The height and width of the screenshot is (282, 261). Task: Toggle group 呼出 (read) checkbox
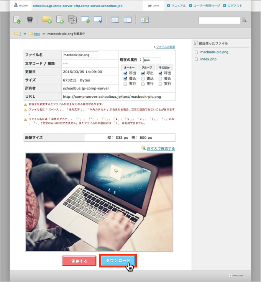tap(143, 74)
